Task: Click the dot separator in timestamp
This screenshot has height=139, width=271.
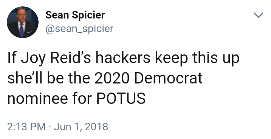Action: pyautogui.click(x=50, y=127)
